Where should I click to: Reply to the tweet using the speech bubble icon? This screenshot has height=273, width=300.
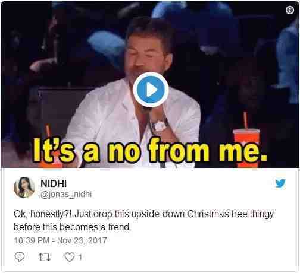click(20, 257)
